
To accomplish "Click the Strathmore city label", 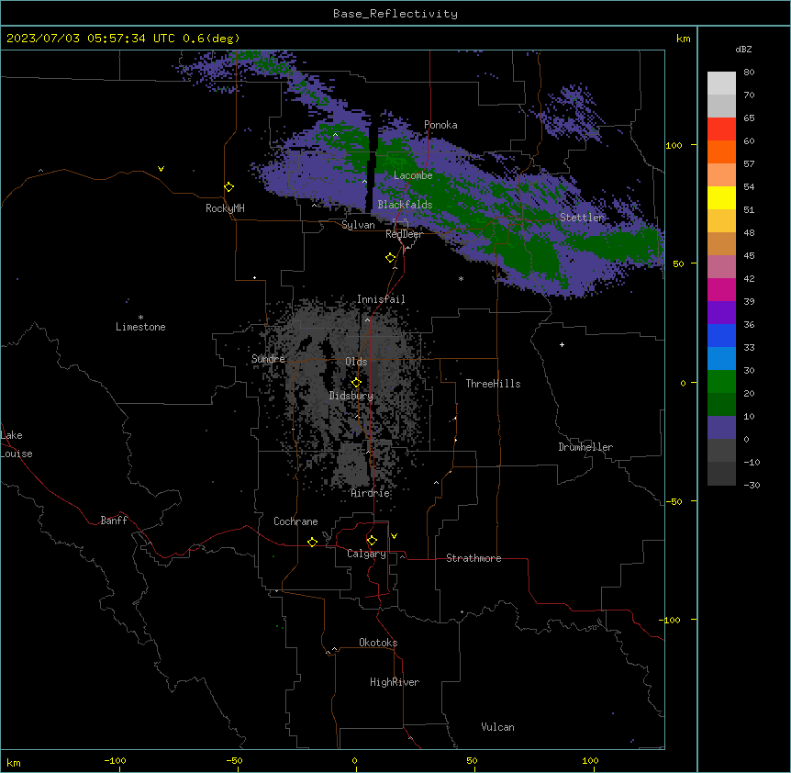I will (x=473, y=558).
